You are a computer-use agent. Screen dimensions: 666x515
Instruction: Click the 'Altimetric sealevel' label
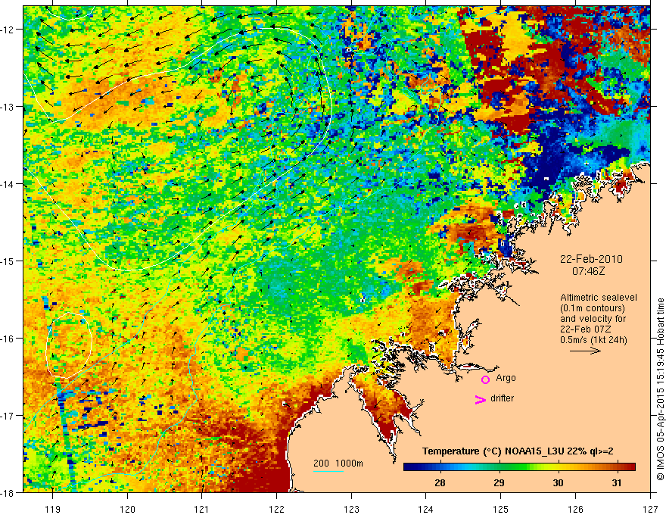click(599, 298)
